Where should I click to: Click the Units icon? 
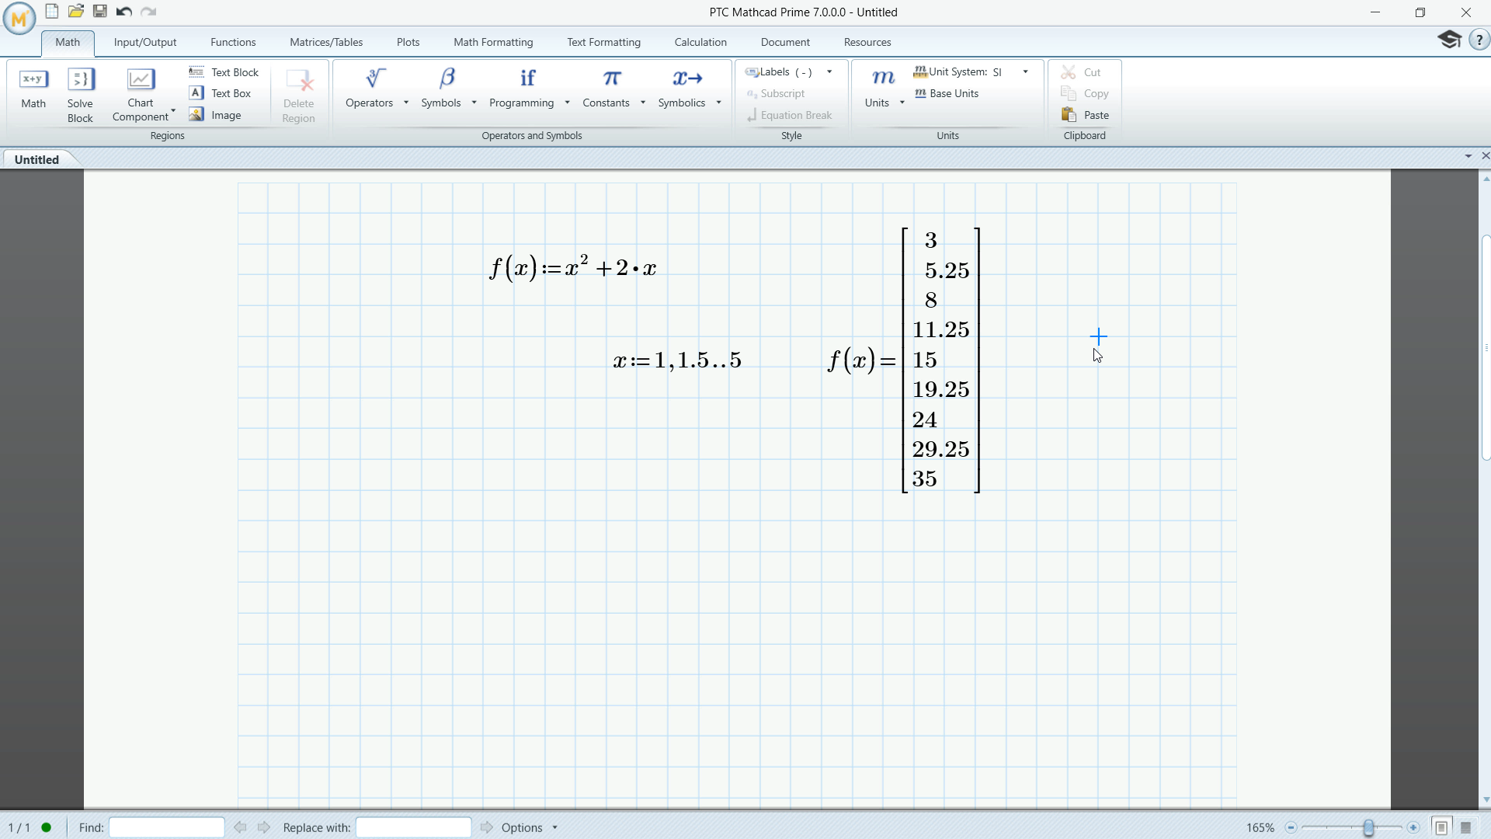pos(883,78)
